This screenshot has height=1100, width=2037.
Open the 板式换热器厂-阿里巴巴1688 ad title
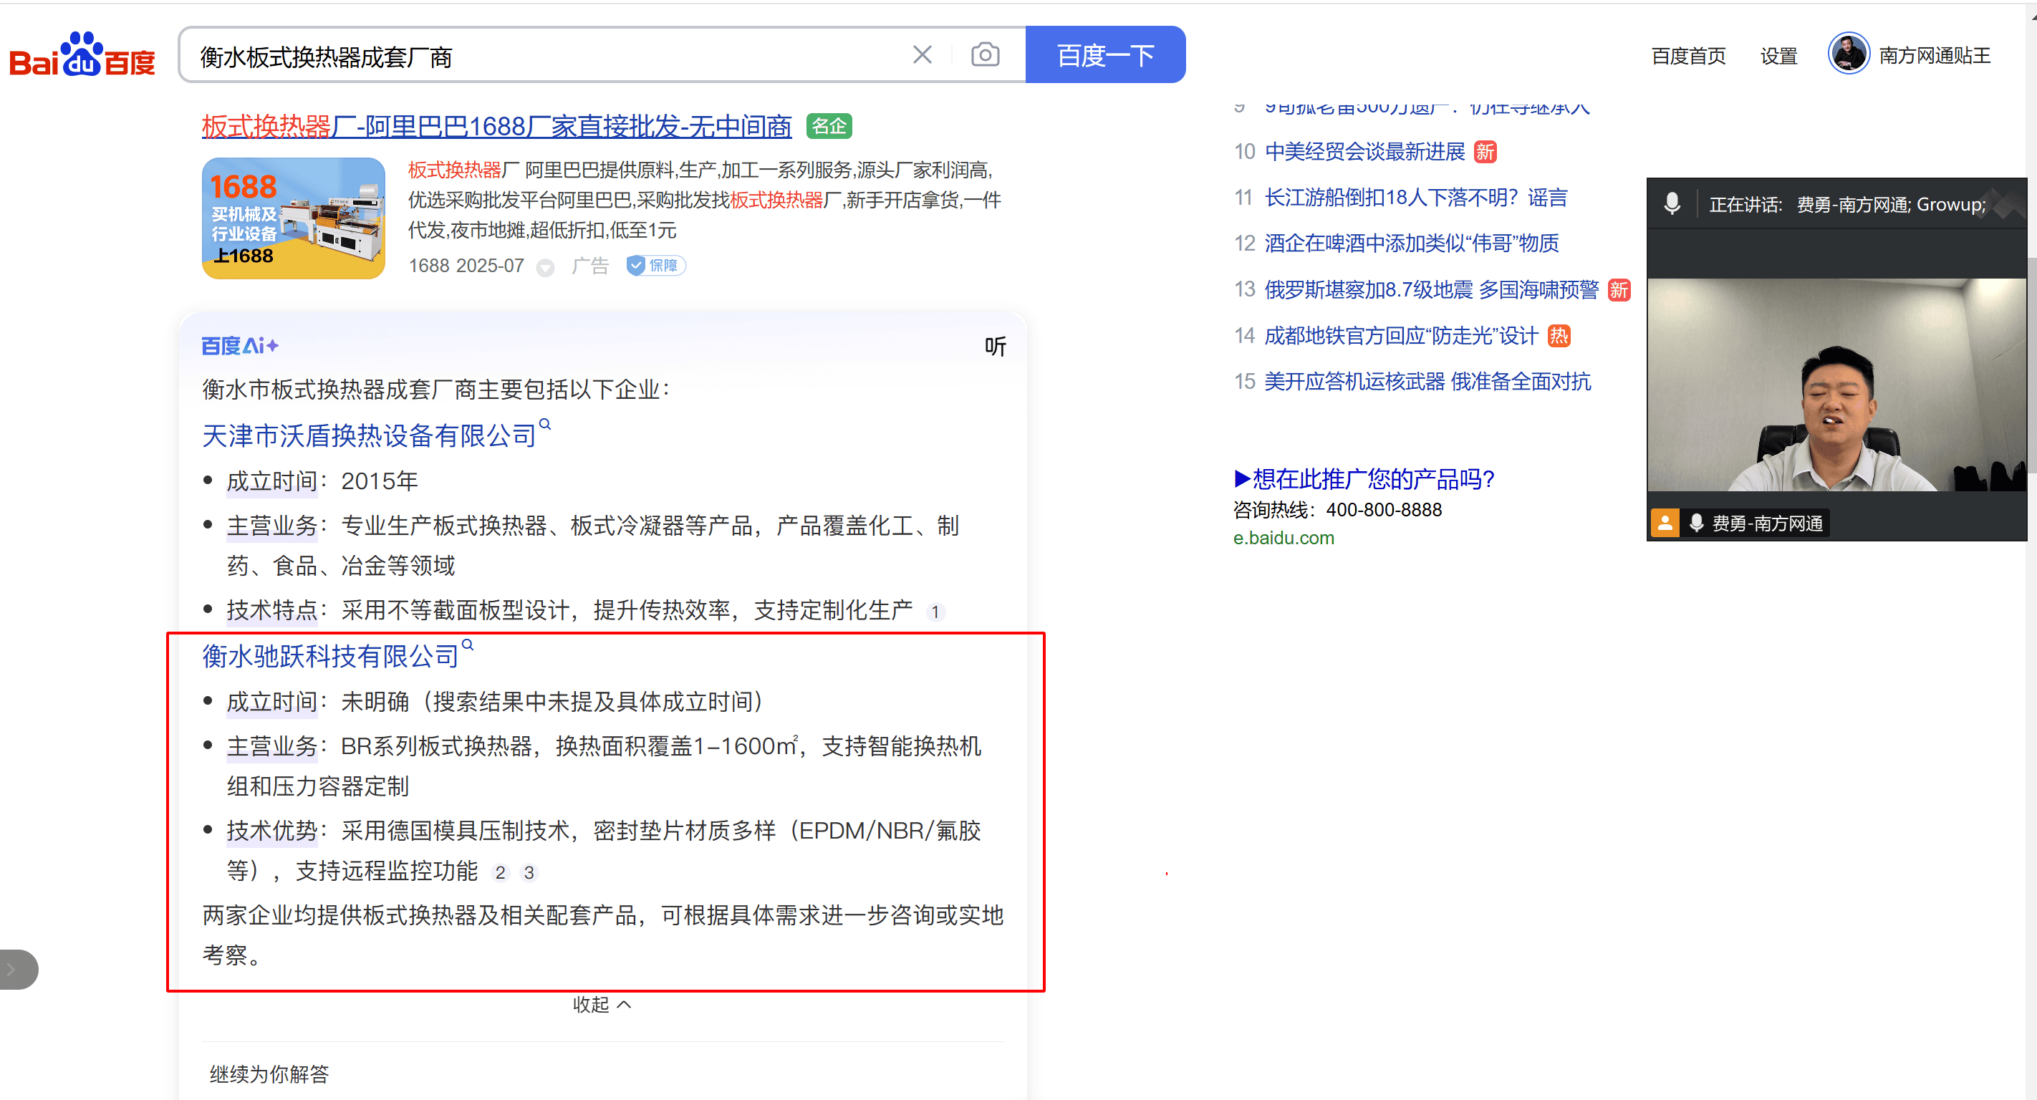pos(496,126)
